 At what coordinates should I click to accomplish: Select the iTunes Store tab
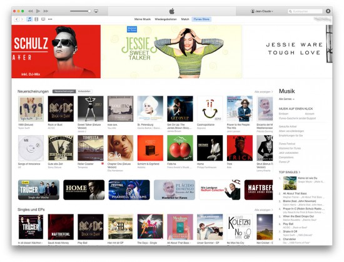point(201,19)
